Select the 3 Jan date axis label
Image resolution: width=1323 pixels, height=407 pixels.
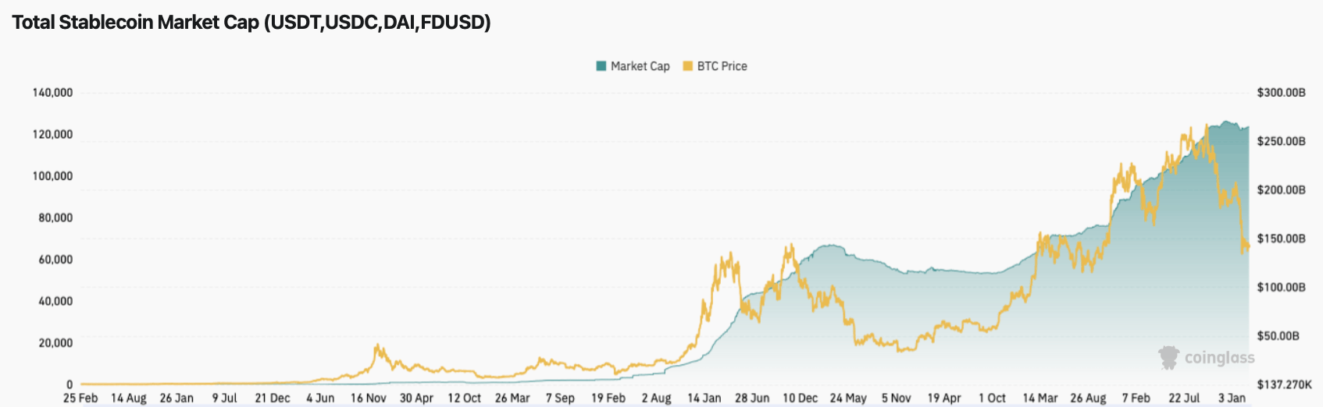[1232, 398]
